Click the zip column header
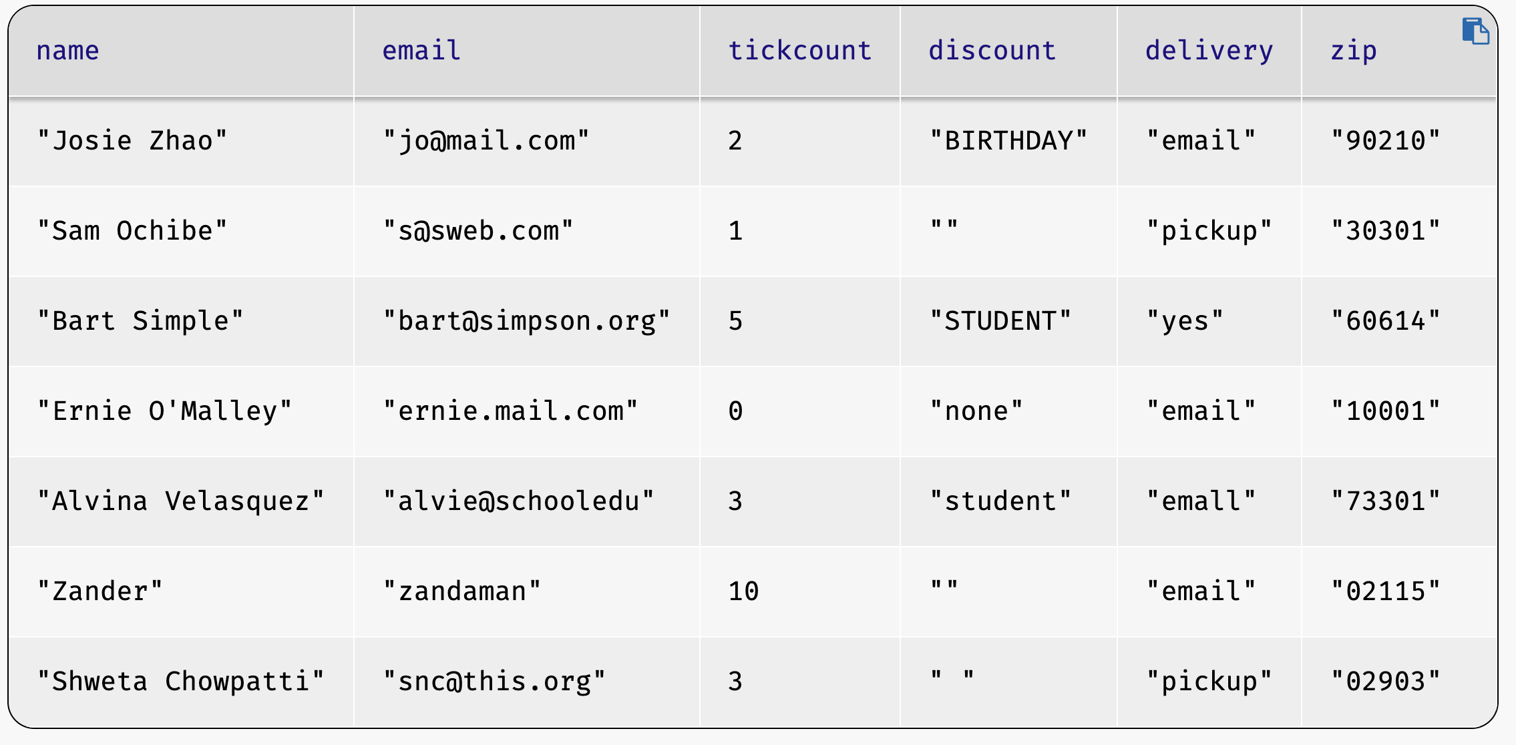The width and height of the screenshot is (1516, 745). pos(1399,51)
